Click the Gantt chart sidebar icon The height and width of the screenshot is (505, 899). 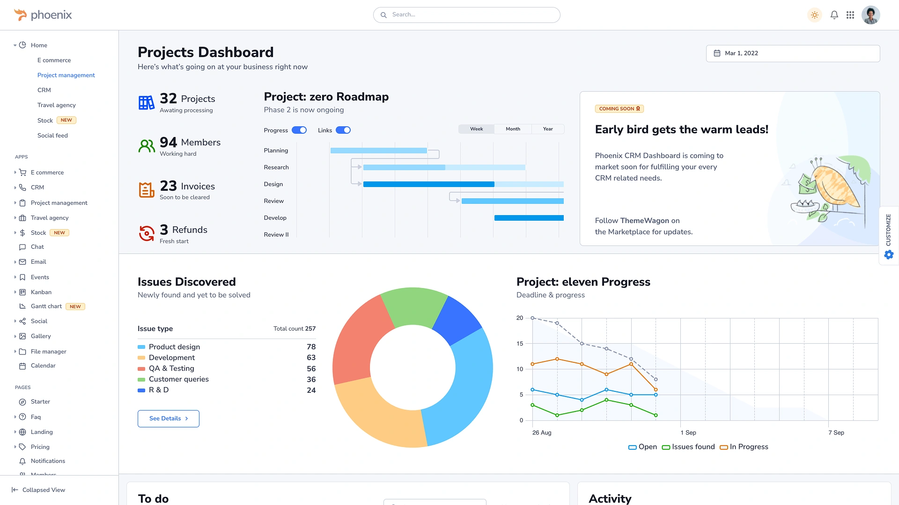22,306
